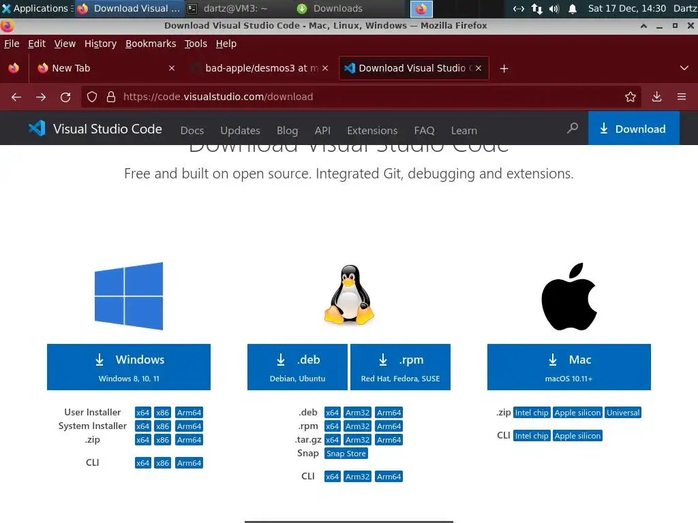The height and width of the screenshot is (523, 698).
Task: Download the Windows installer big button
Action: click(x=129, y=367)
